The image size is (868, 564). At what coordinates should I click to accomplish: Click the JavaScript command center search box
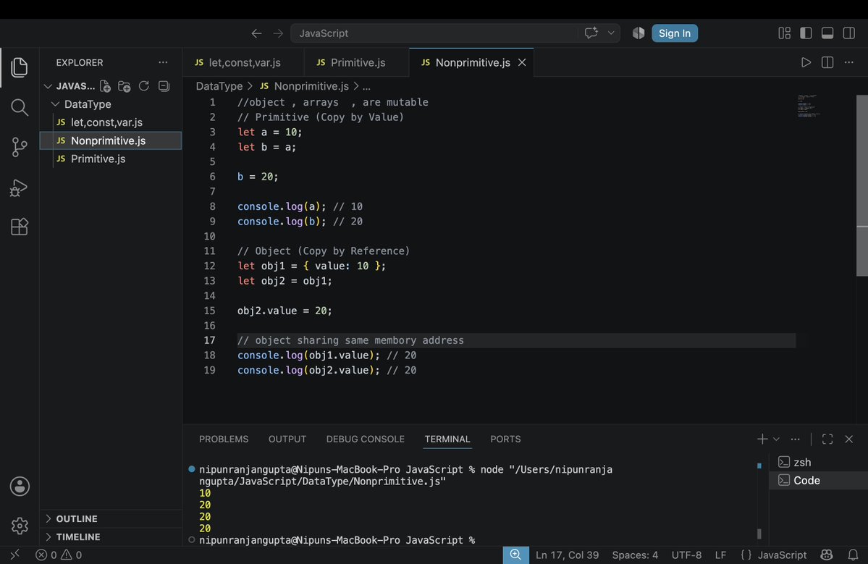click(x=434, y=33)
